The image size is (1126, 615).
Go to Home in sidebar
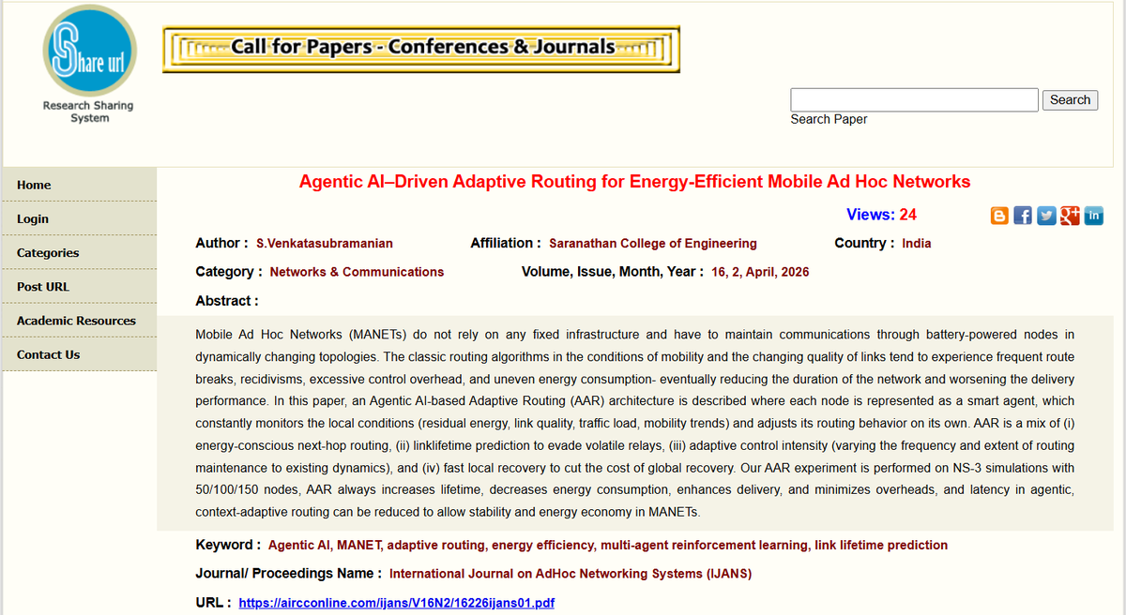tap(79, 185)
